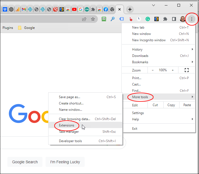Switch to the teal ON tab

pyautogui.click(x=87, y=9)
